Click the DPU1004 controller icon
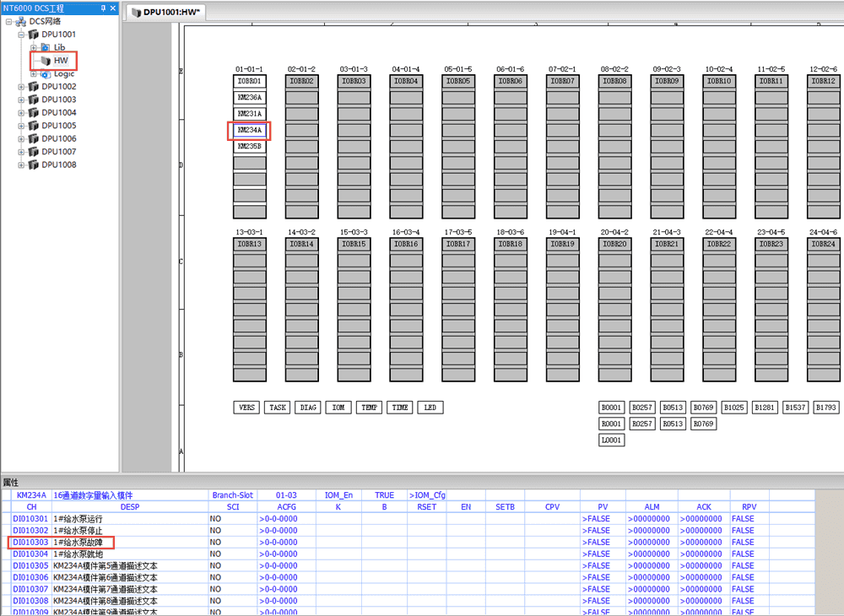 coord(34,112)
